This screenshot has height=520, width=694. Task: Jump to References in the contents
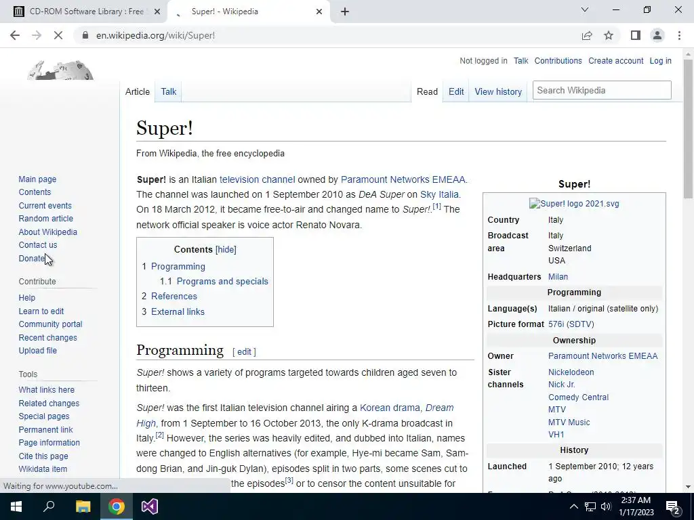point(174,297)
